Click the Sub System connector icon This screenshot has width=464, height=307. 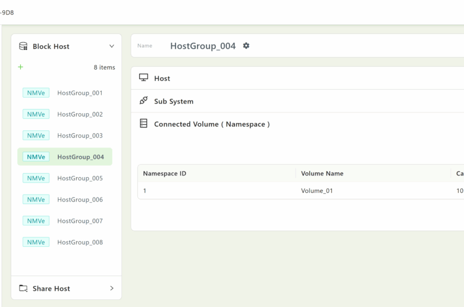click(x=143, y=101)
